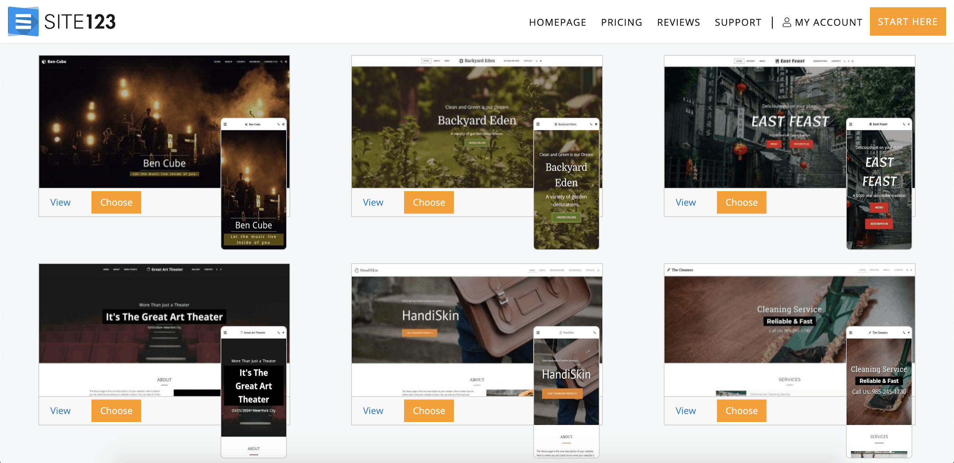Click hamburger icon in East Feast mobile preview
The image size is (954, 463).
851,124
